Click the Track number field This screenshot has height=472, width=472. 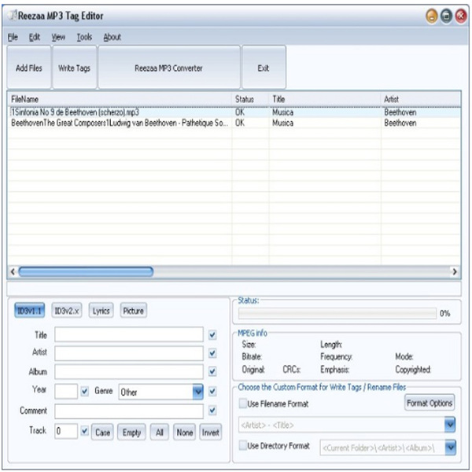point(66,431)
